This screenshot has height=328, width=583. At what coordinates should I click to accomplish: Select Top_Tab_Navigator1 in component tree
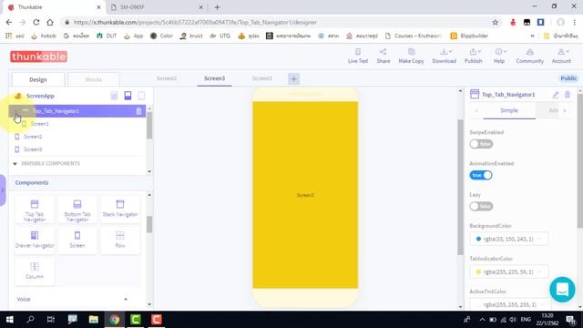[77, 111]
